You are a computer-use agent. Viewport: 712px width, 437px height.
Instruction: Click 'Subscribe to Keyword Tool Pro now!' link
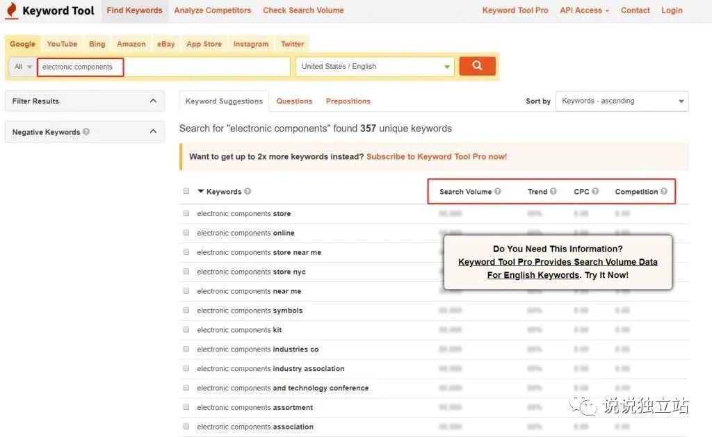437,156
